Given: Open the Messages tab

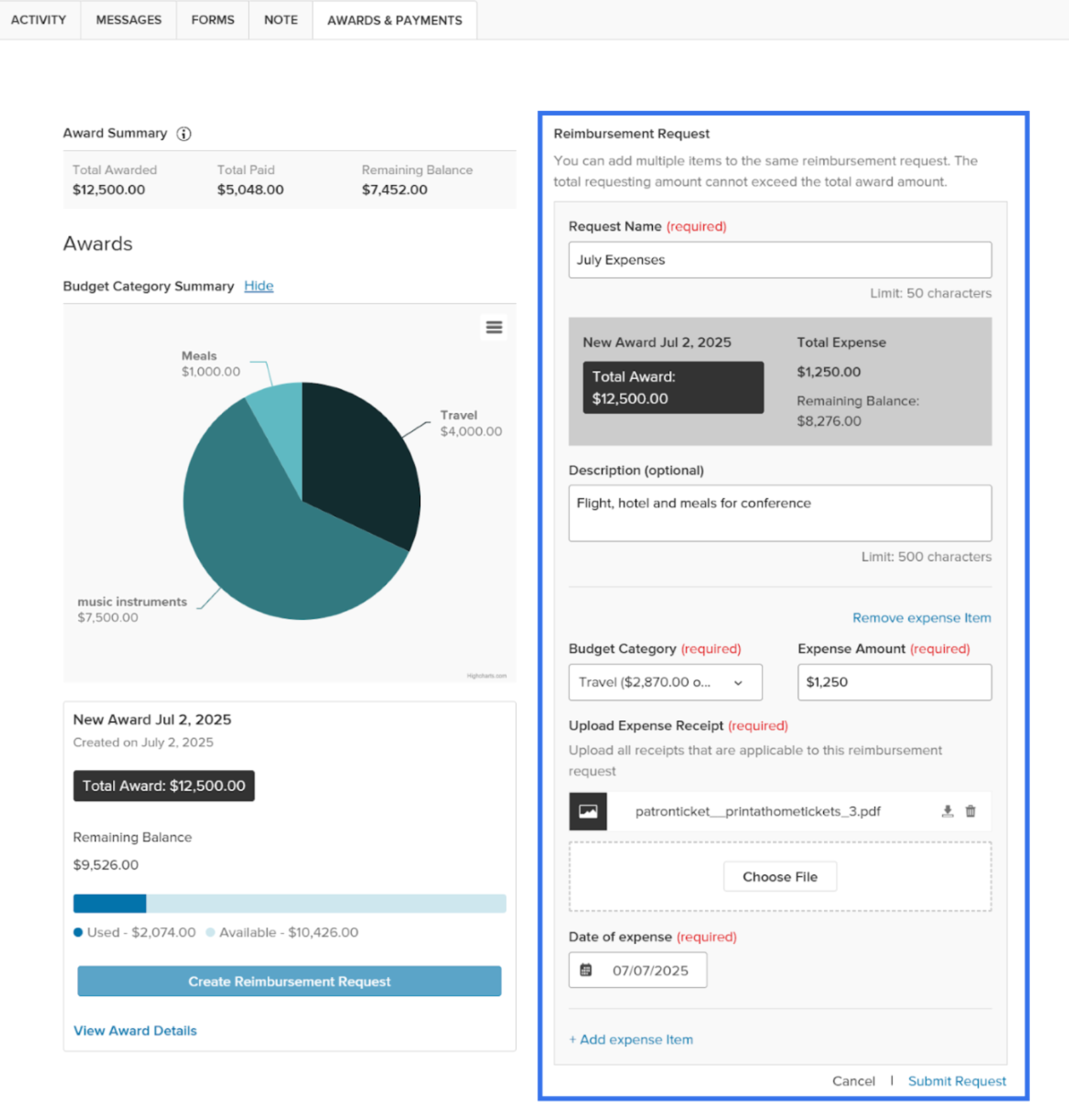Looking at the screenshot, I should pyautogui.click(x=128, y=20).
